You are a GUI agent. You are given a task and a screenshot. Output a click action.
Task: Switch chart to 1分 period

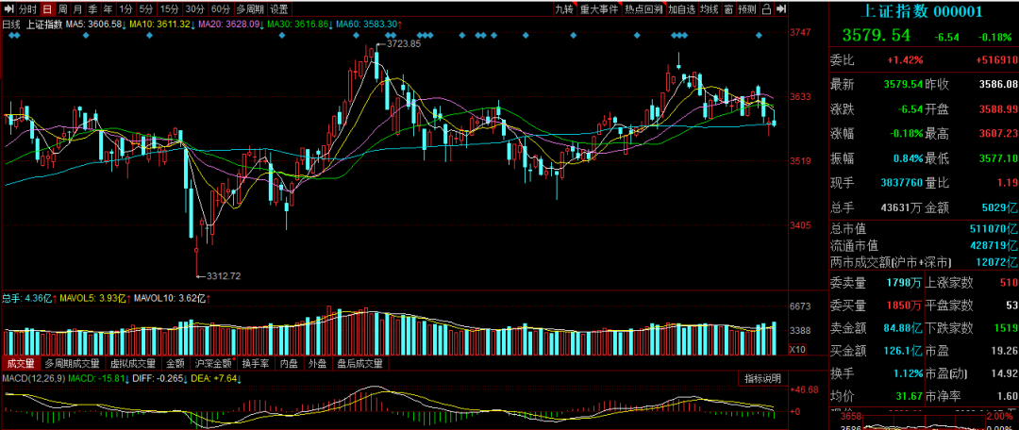126,9
